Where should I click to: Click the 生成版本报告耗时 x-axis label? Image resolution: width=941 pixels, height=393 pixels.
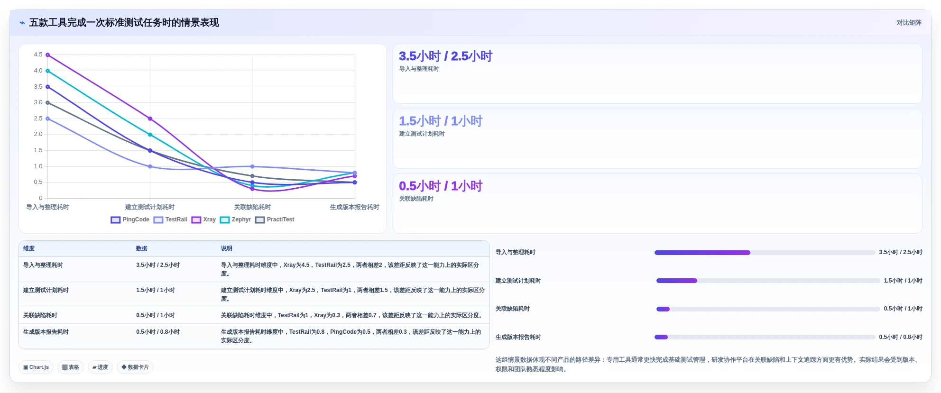click(x=355, y=207)
